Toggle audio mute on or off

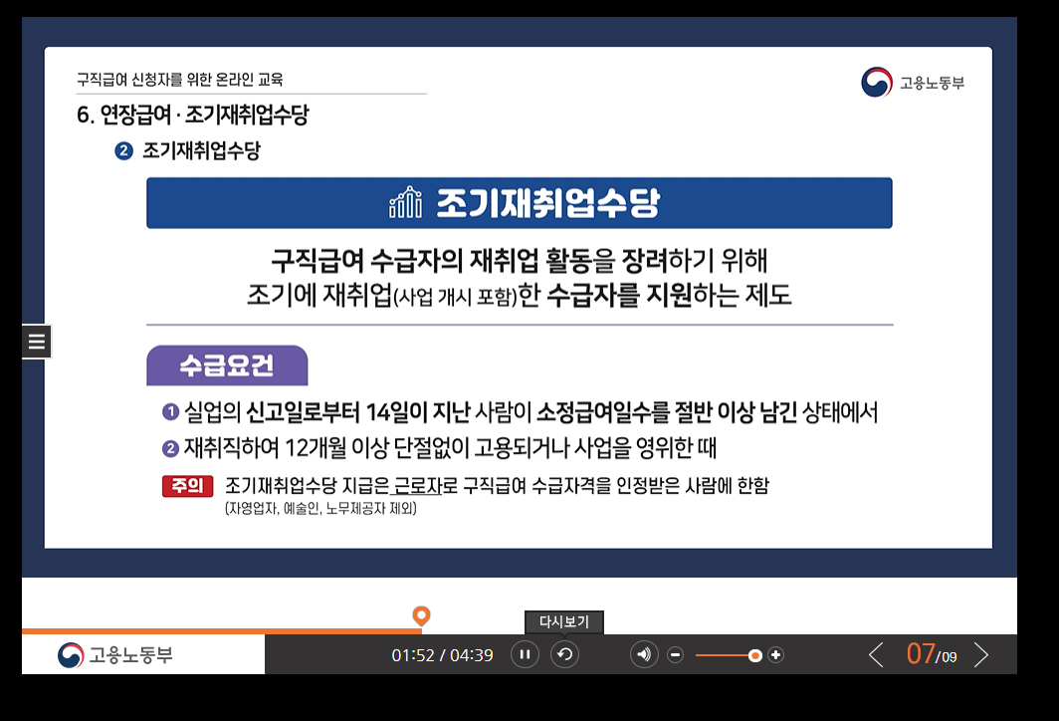(x=644, y=654)
